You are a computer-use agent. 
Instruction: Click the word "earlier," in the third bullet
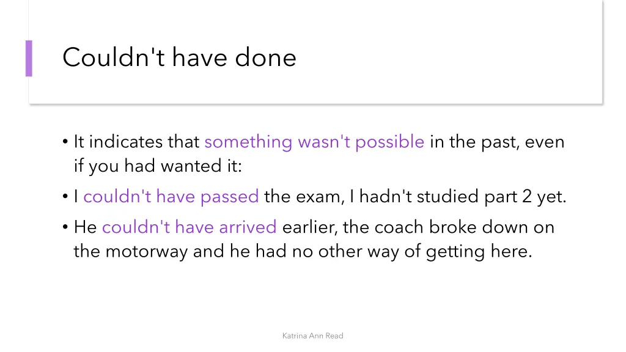[310, 227]
